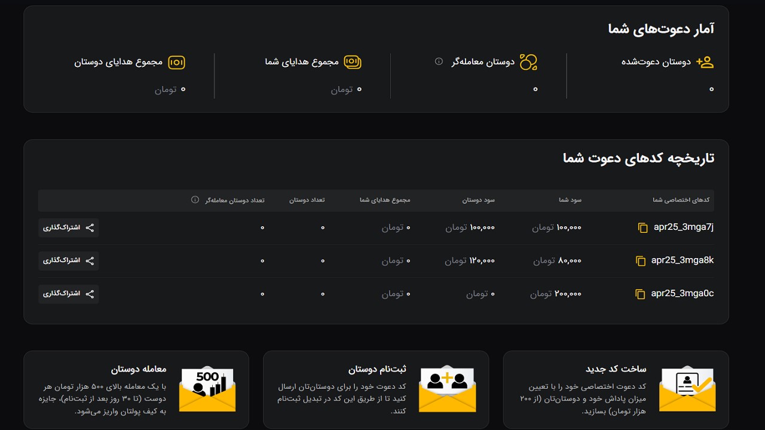
Task: Select the apr25_3mga0c code text
Action: pos(682,293)
